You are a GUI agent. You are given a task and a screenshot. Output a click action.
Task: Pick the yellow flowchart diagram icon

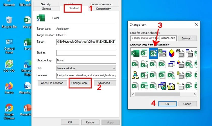click(x=135, y=75)
